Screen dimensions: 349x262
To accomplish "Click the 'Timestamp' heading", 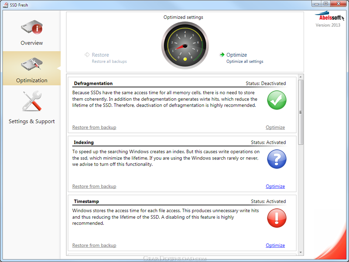I will point(86,201).
